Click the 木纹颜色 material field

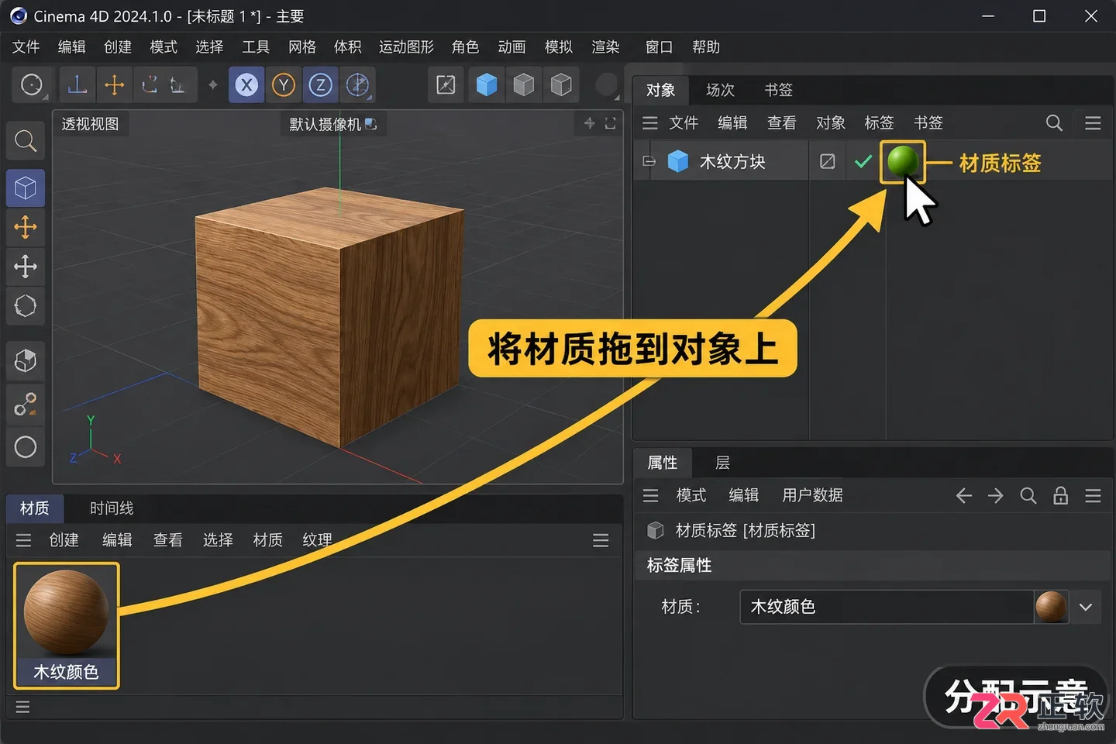887,607
